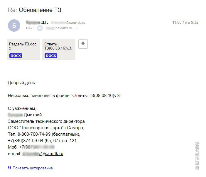Viewport: 206px width, 177px height.
Task: Click sender's @sam-tk.ru address in header
Action: (68, 23)
